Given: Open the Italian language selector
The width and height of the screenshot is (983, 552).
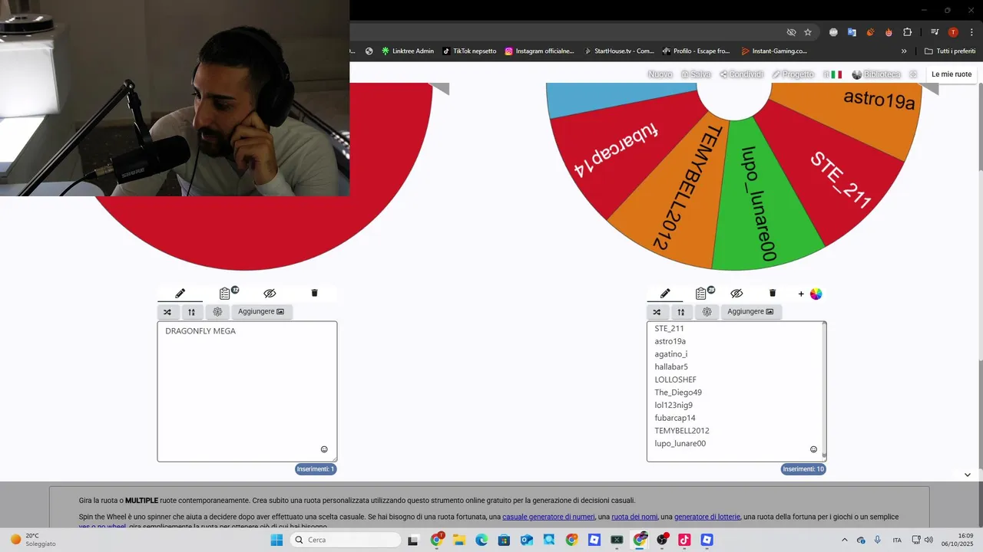Looking at the screenshot, I should coord(832,74).
